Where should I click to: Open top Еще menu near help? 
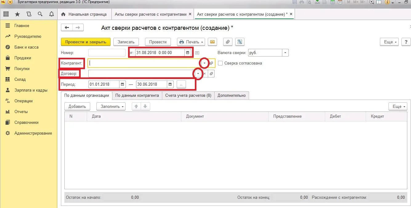(x=389, y=42)
